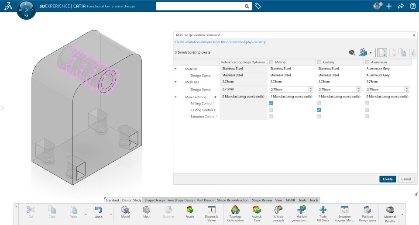Viewport: 419px width, 225px height.
Task: Open dropdown arrow next to Undo
Action: point(110,215)
